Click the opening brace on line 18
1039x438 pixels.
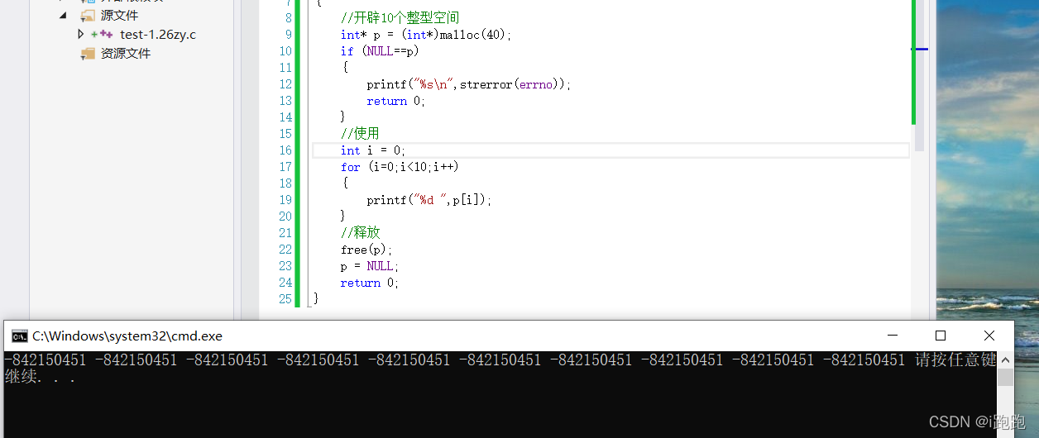coord(345,183)
